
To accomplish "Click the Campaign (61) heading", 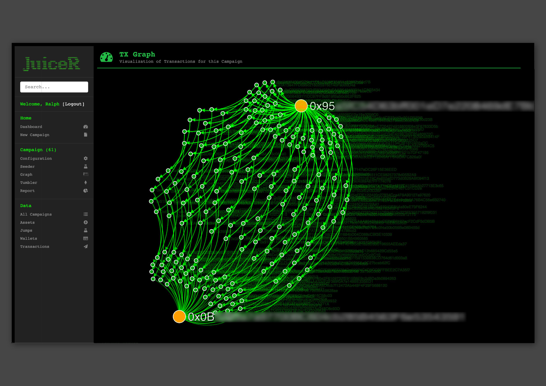I will pyautogui.click(x=38, y=150).
